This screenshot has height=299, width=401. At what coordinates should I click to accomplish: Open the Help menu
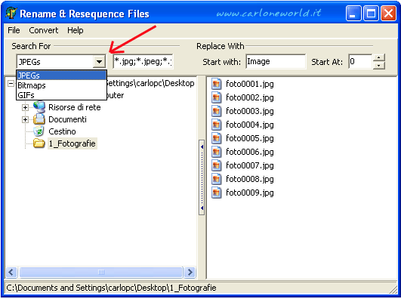(76, 30)
